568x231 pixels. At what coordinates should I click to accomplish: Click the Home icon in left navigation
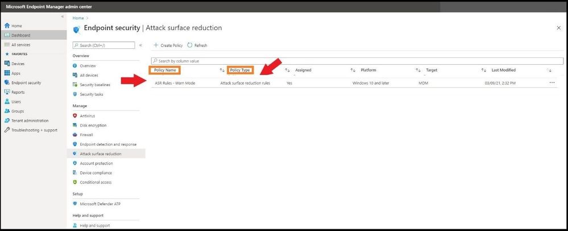[x=7, y=26]
